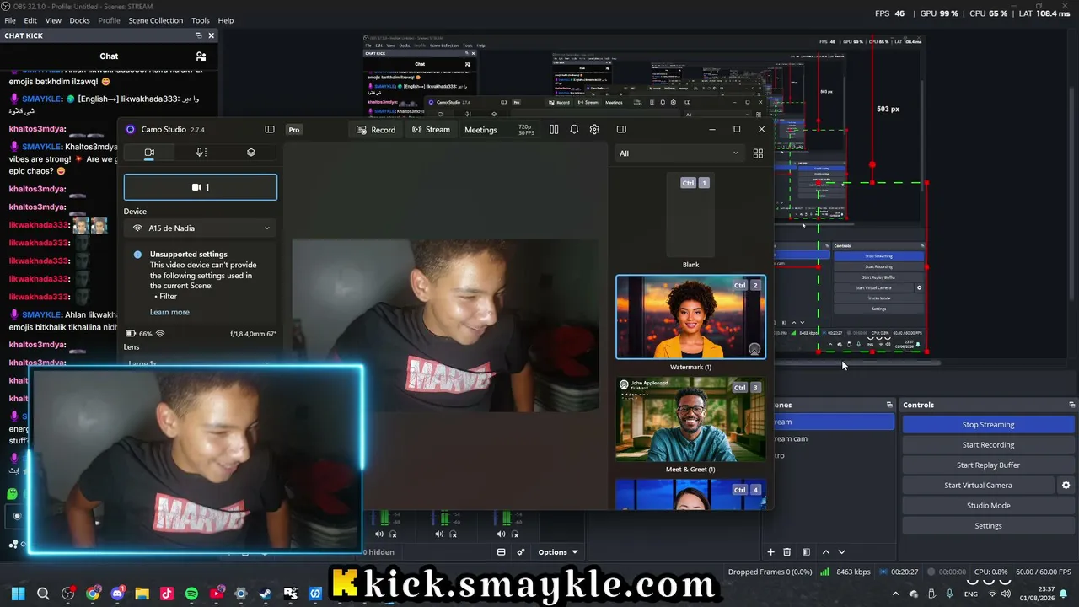Open the audio mixer advanced properties gear
The image size is (1079, 607).
click(521, 552)
